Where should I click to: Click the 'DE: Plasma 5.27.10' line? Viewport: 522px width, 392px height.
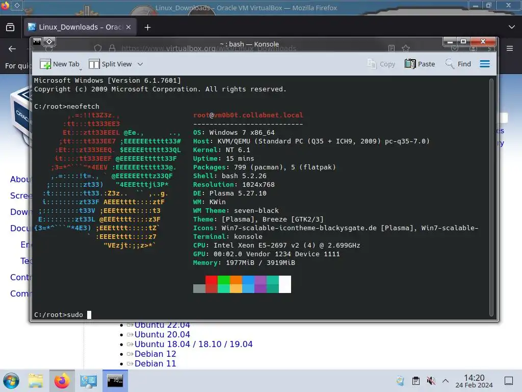(230, 193)
